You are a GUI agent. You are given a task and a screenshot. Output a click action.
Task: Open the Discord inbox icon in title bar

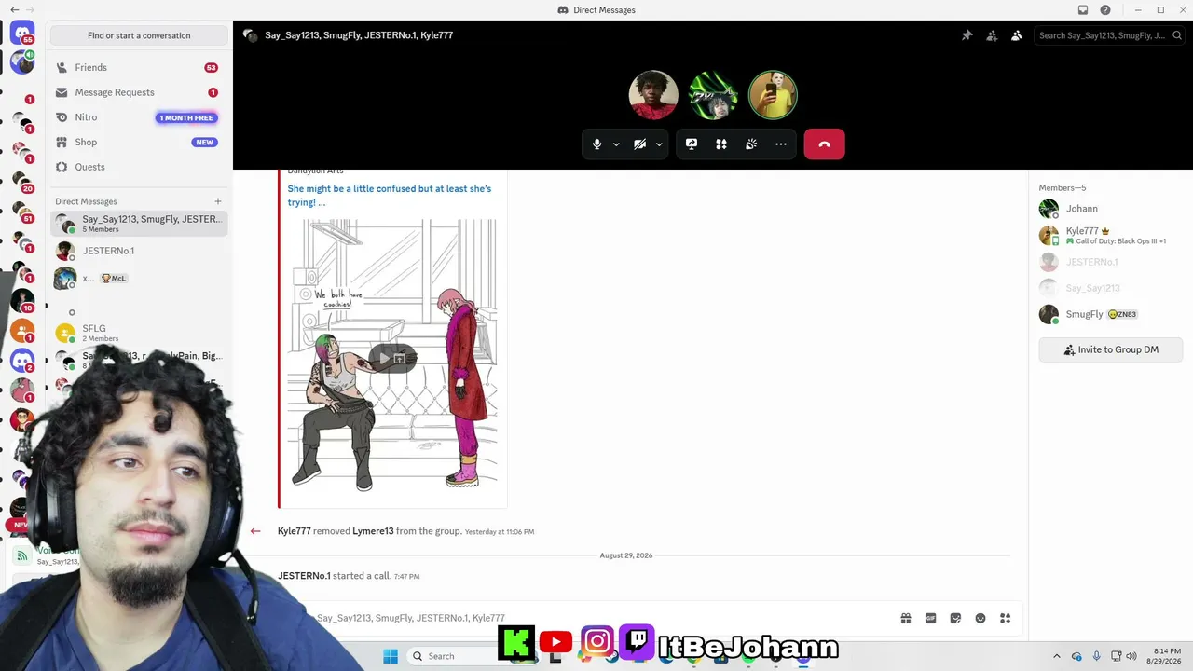point(1083,10)
